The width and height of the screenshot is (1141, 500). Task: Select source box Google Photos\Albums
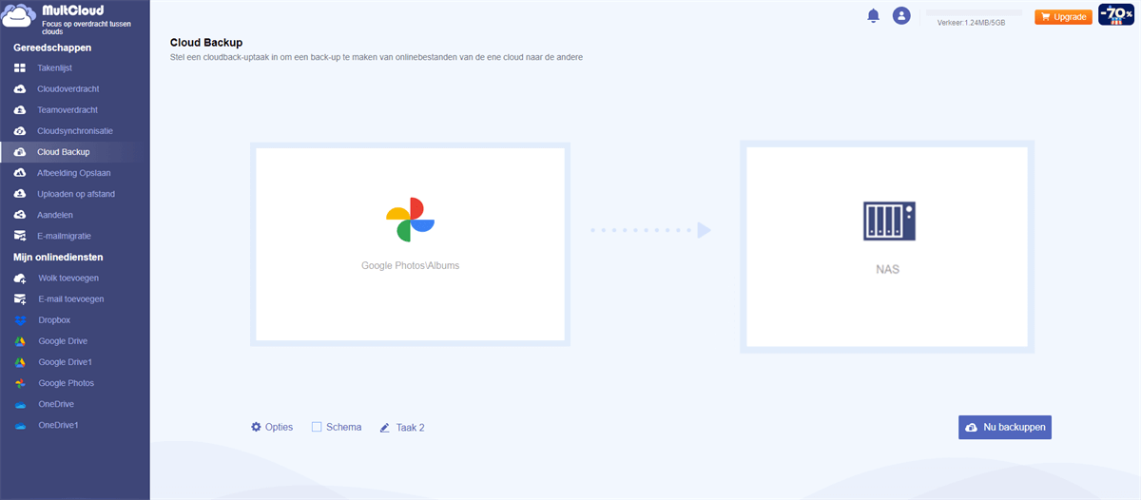tap(411, 244)
